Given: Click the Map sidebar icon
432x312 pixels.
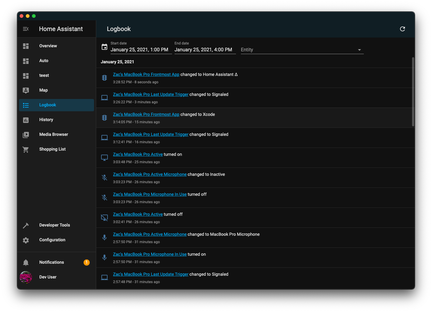Looking at the screenshot, I should [x=26, y=90].
